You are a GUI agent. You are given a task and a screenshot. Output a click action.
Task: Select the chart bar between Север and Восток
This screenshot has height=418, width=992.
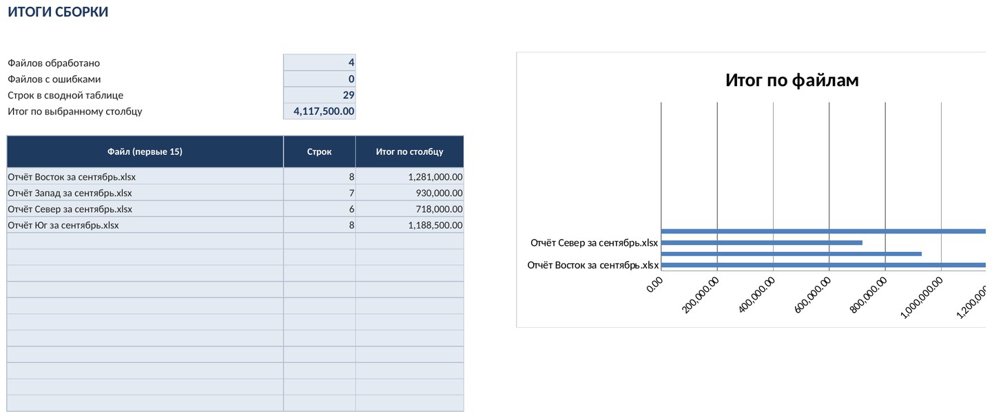(792, 253)
